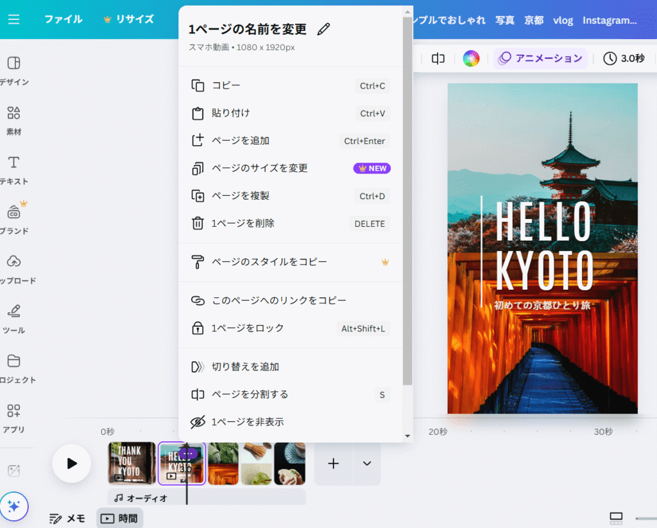The width and height of the screenshot is (657, 528).
Task: Click the 20秒 timeline ruler marker
Action: (x=438, y=432)
